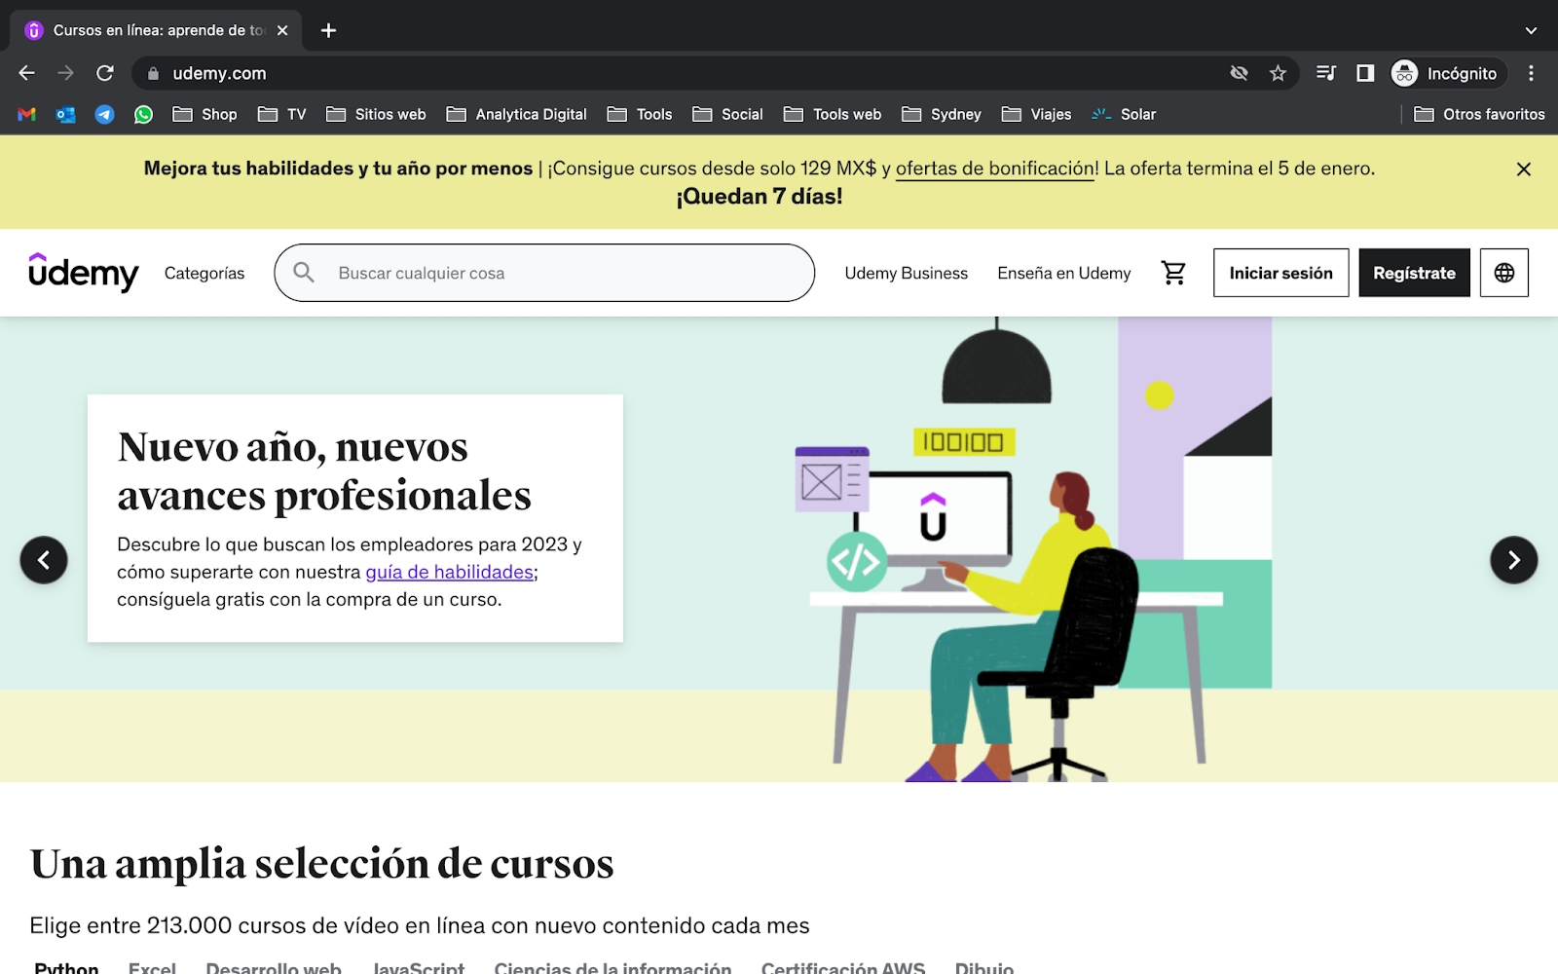This screenshot has height=974, width=1558.
Task: Click the Incógnito profile button
Action: point(1448,73)
